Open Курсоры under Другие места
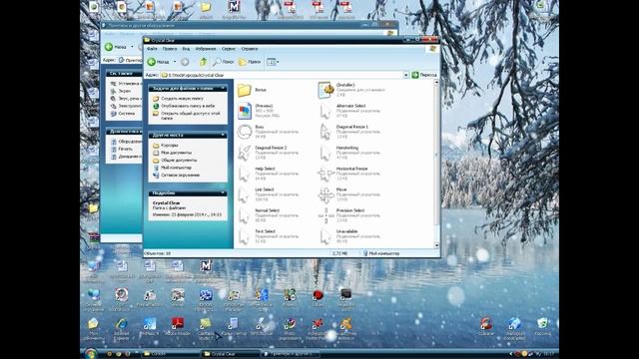 pos(166,146)
